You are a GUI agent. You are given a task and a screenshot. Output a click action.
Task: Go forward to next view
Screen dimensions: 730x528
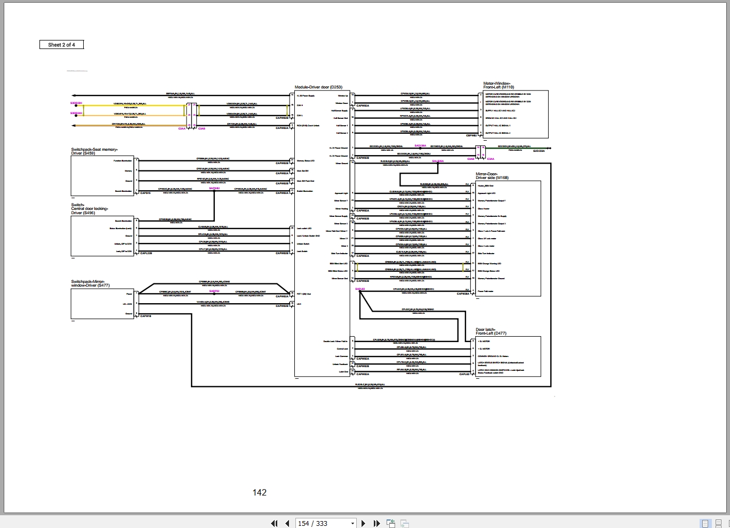[x=405, y=523]
